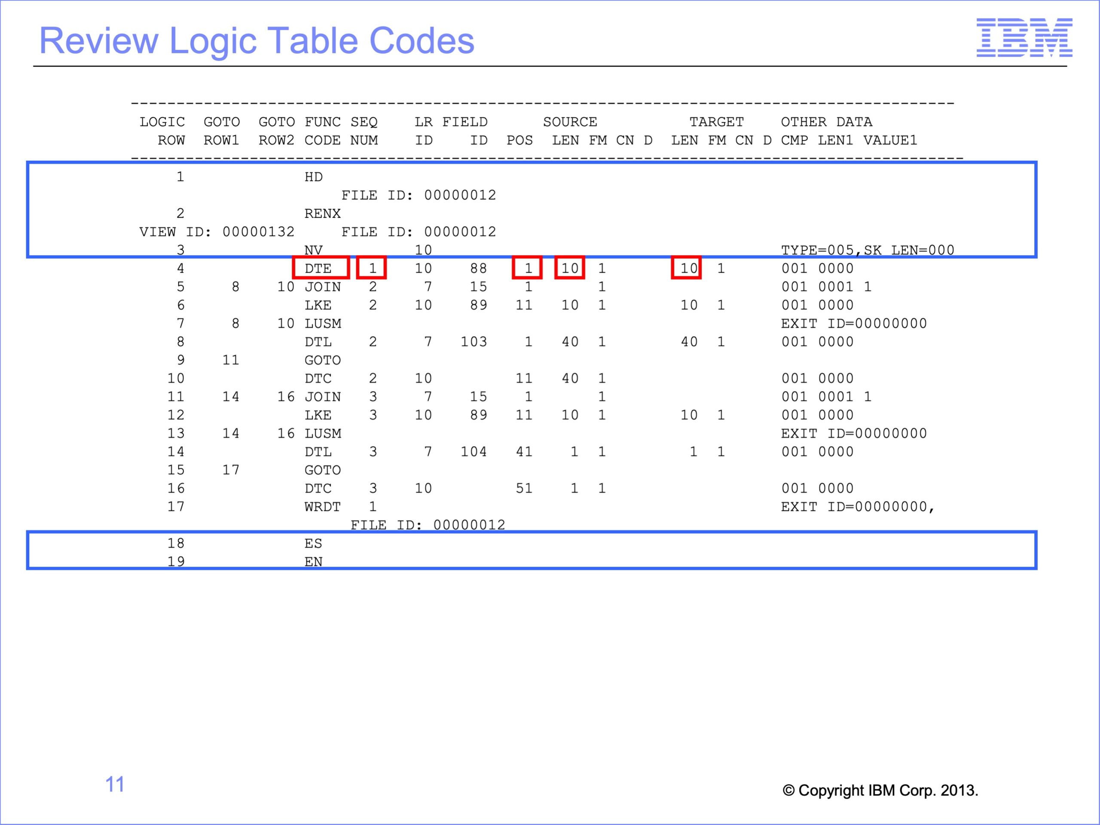The image size is (1100, 825).
Task: Click the CMP column header
Action: [794, 140]
